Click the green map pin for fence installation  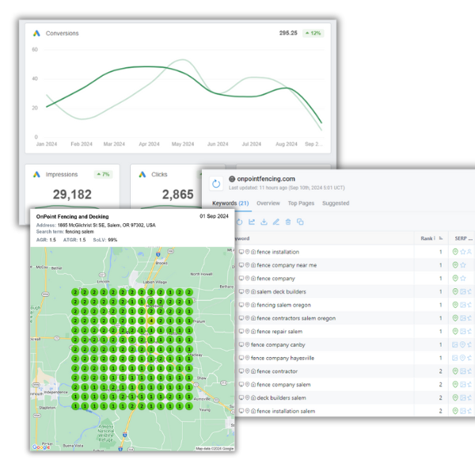(x=455, y=252)
